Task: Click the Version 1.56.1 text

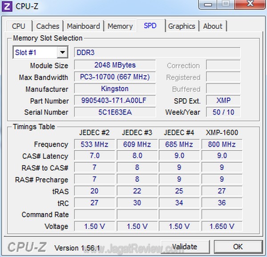Action: pyautogui.click(x=77, y=248)
